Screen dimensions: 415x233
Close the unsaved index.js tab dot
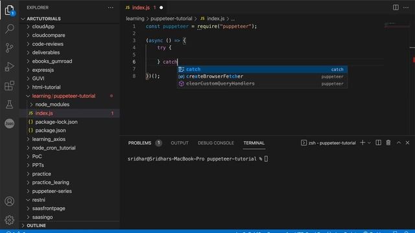161,8
